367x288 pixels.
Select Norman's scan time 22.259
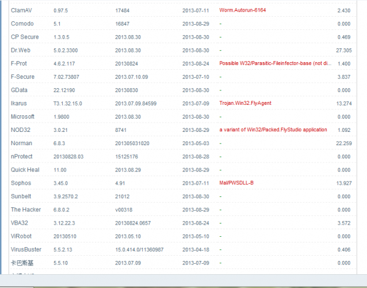click(343, 143)
